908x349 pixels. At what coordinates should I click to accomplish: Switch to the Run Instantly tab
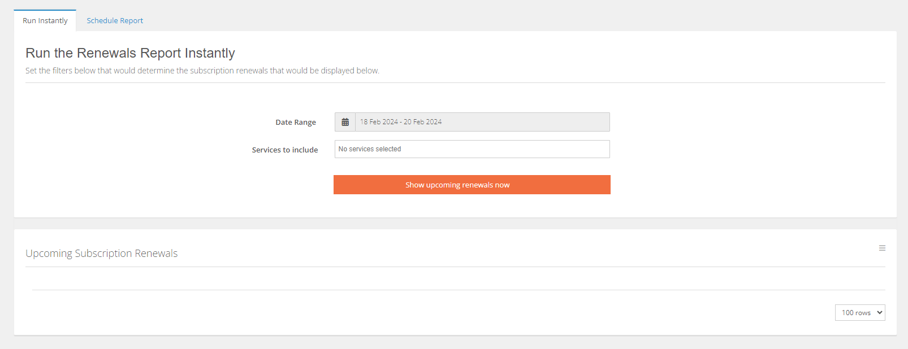click(45, 21)
